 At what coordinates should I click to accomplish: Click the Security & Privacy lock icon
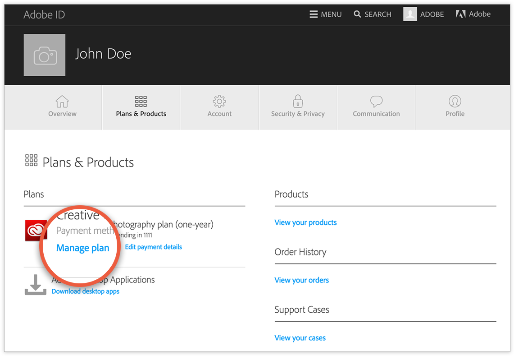[x=298, y=101]
